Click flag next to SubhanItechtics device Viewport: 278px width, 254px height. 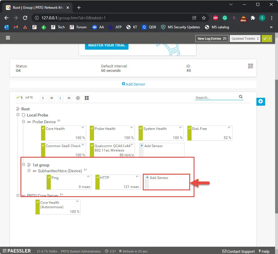tap(86, 170)
